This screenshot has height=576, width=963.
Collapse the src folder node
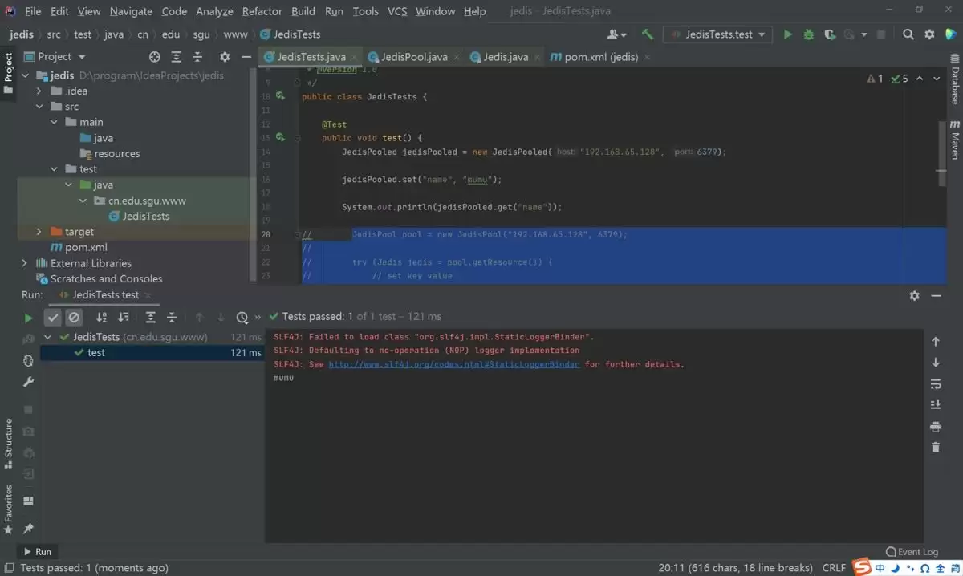(39, 107)
